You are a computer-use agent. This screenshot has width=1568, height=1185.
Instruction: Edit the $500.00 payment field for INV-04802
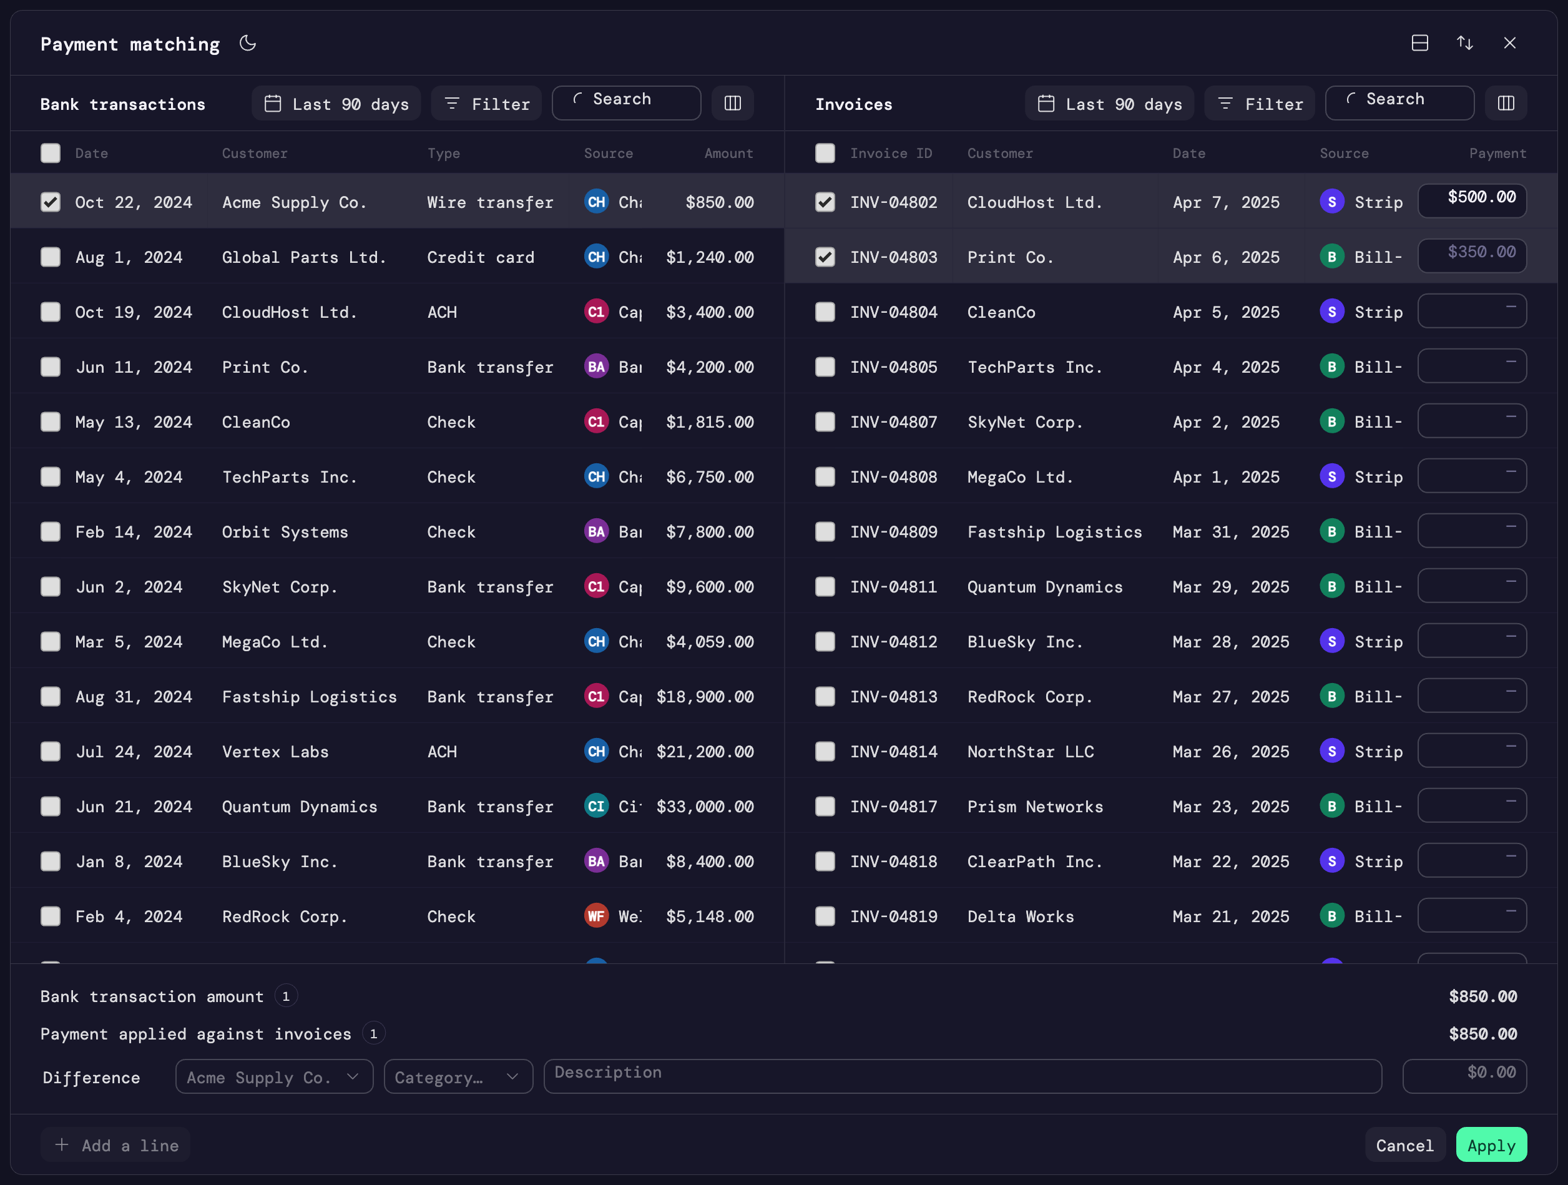[x=1472, y=200]
